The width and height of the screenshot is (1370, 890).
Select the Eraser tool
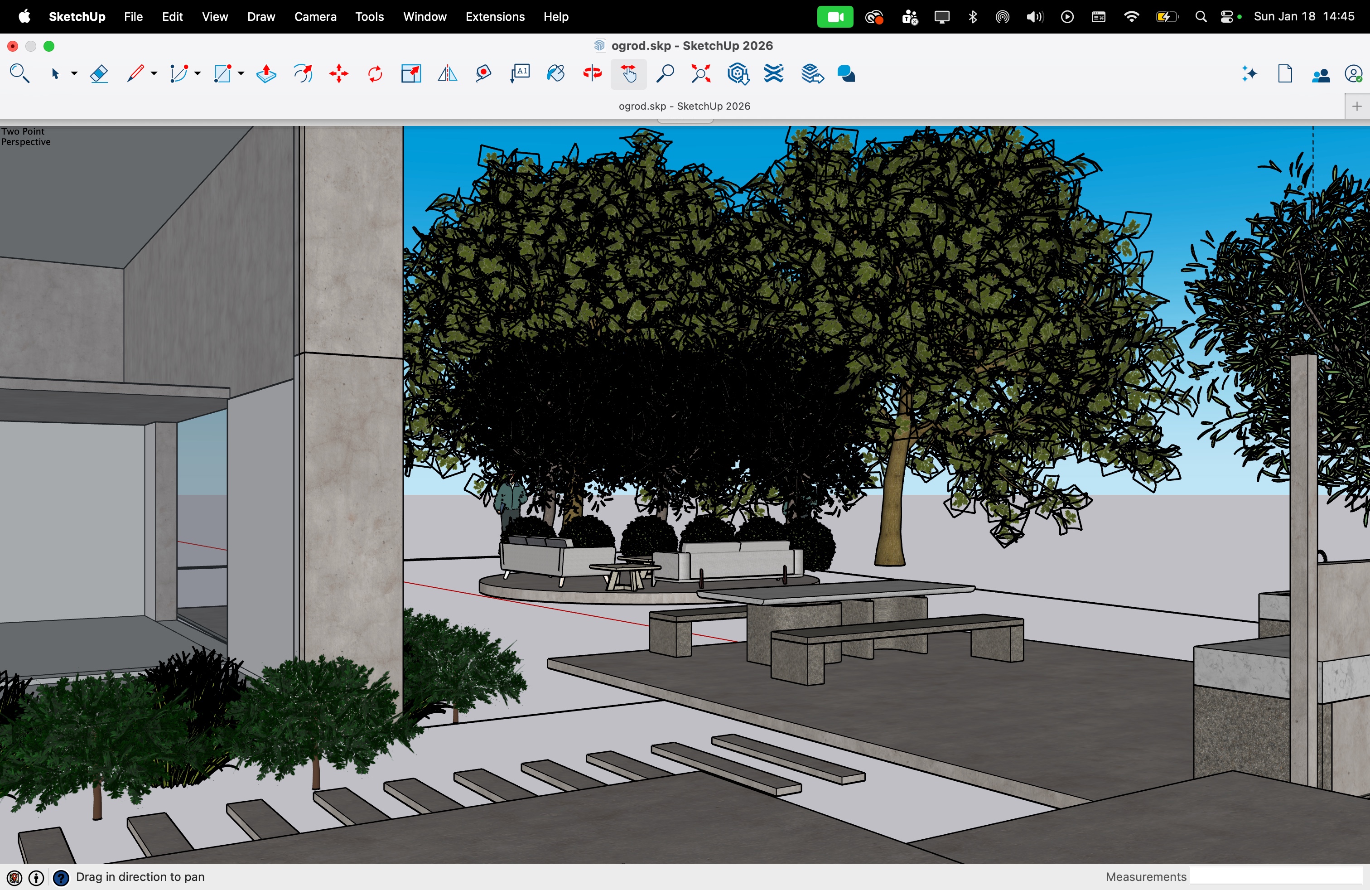pyautogui.click(x=99, y=74)
